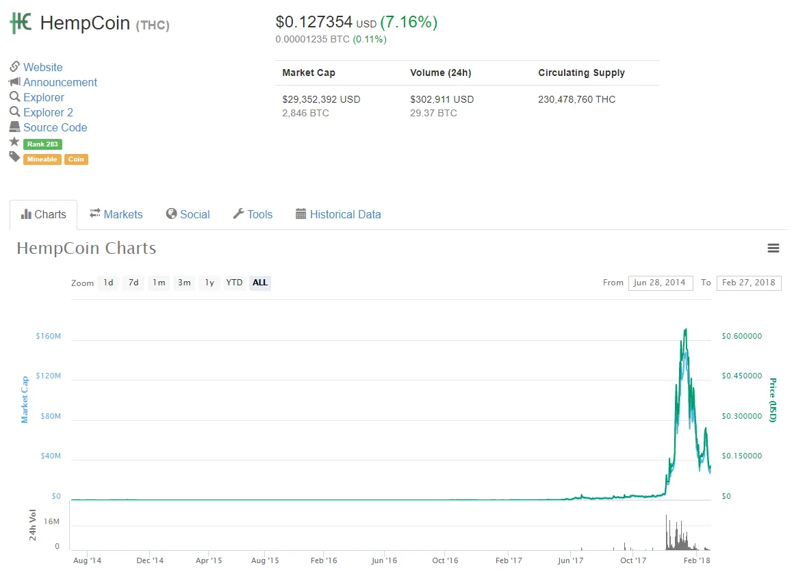The height and width of the screenshot is (570, 794).
Task: Click the 2,846 BTC market cap value
Action: pos(306,113)
